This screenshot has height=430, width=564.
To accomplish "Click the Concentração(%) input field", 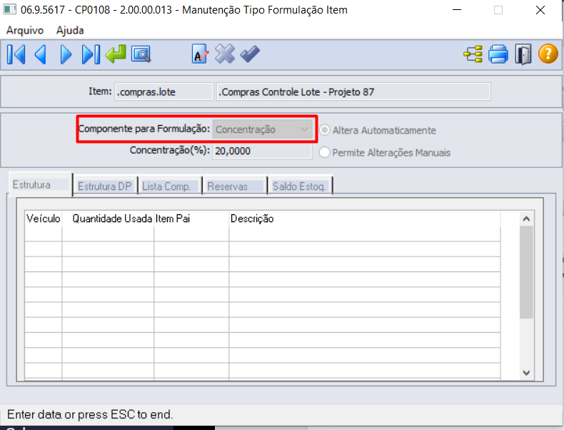I will click(x=263, y=151).
